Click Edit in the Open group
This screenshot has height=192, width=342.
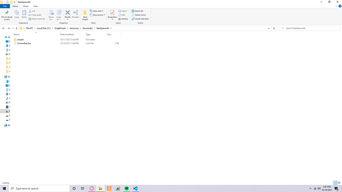coord(122,15)
